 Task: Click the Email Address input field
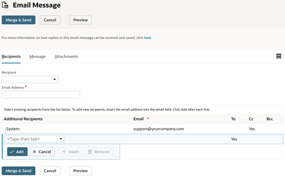41,94
